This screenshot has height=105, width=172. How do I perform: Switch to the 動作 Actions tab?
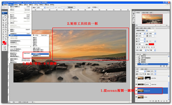145,54
